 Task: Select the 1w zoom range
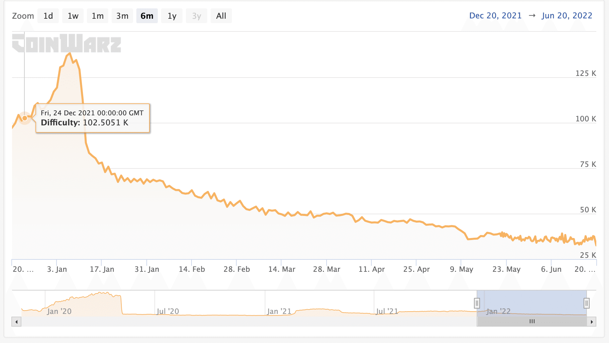(x=73, y=16)
